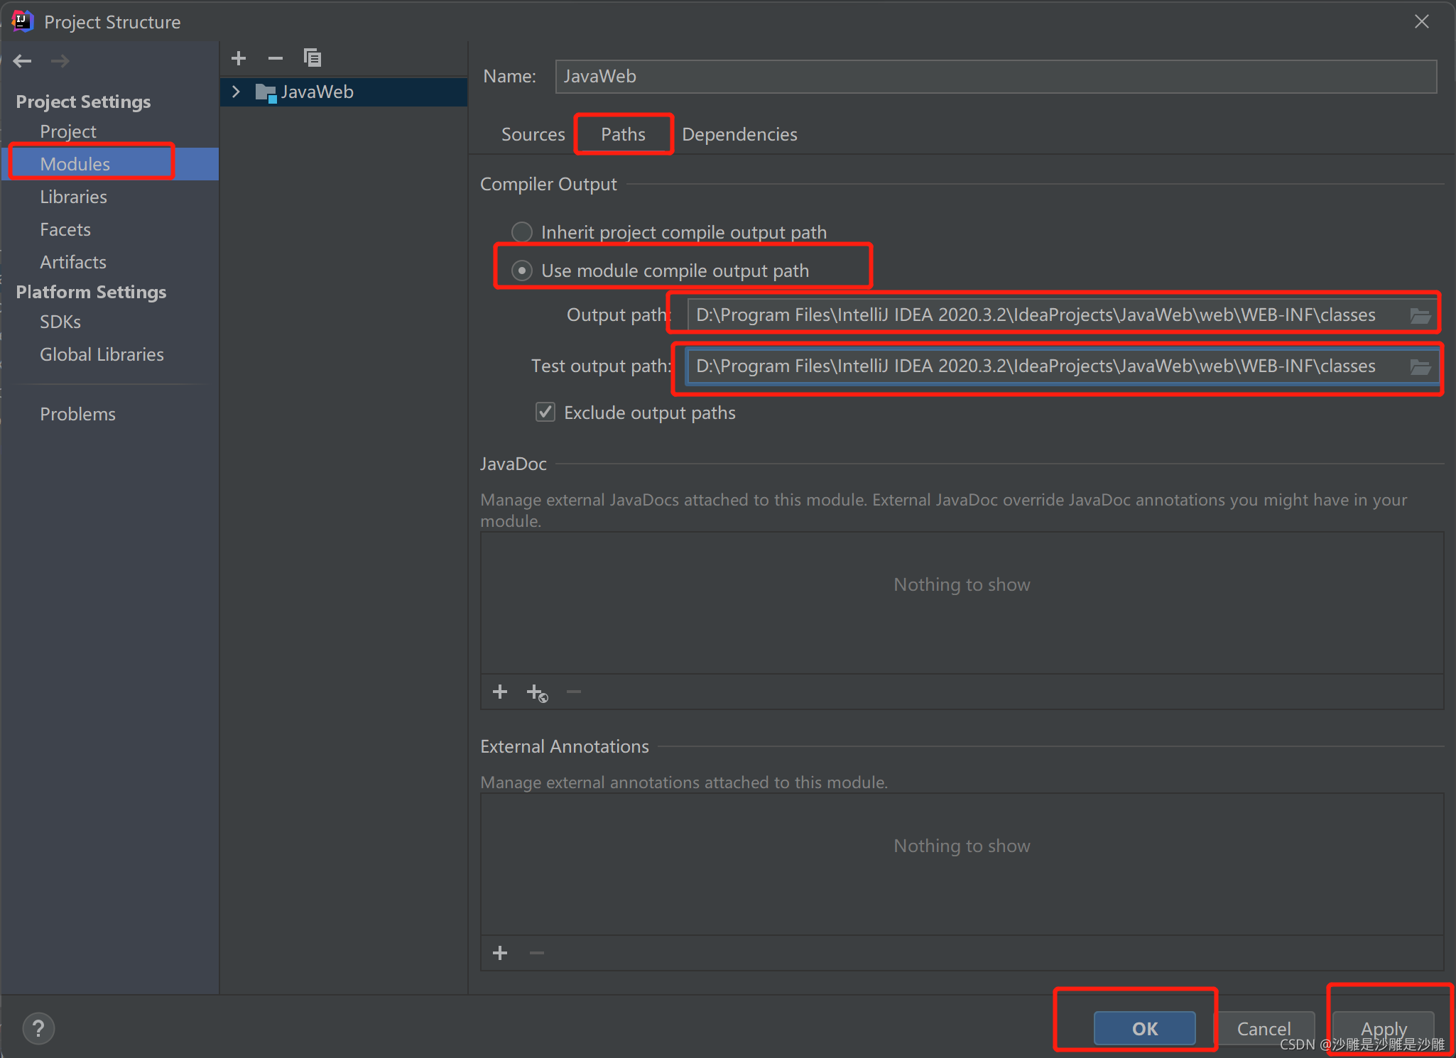Click the remove module minus icon
Screen dimensions: 1456x1058
tap(276, 58)
